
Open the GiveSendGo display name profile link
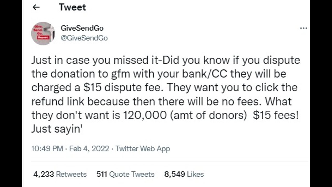[x=82, y=28]
